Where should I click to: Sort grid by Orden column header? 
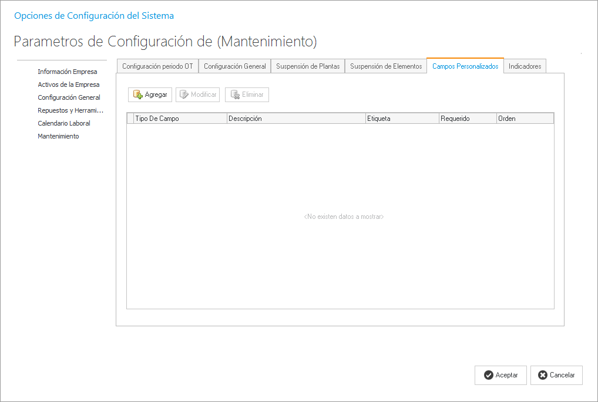tap(525, 119)
